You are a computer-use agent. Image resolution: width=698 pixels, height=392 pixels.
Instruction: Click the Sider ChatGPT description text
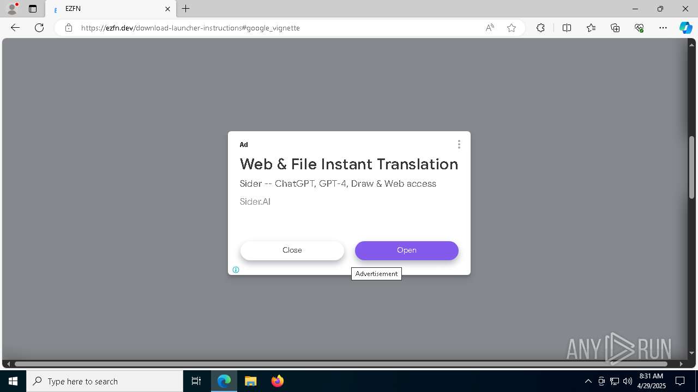click(338, 183)
